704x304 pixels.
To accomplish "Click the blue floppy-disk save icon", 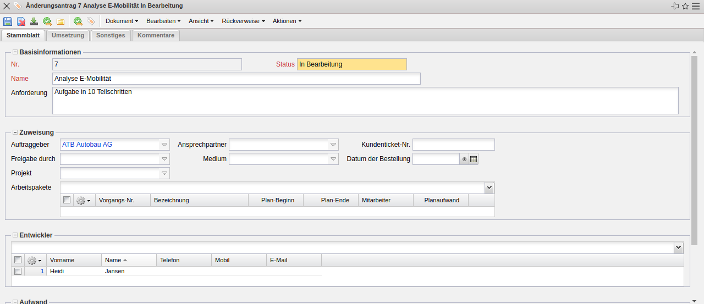I will pos(8,21).
